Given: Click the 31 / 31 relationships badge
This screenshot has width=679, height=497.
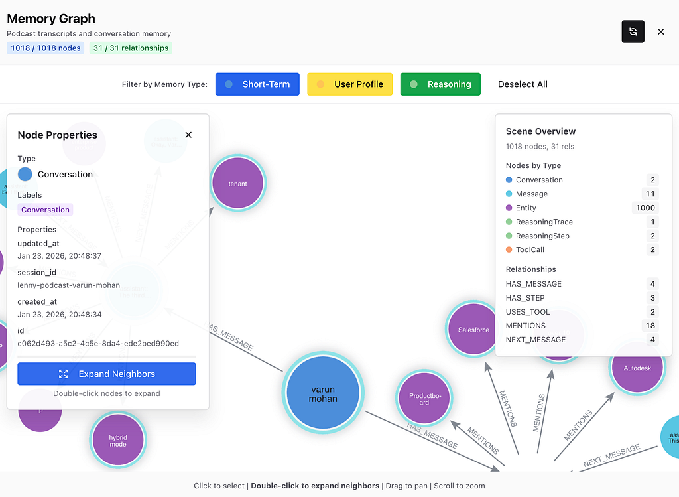Looking at the screenshot, I should [131, 48].
